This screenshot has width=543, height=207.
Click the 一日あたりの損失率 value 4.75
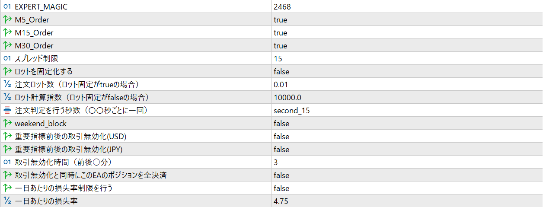281,201
